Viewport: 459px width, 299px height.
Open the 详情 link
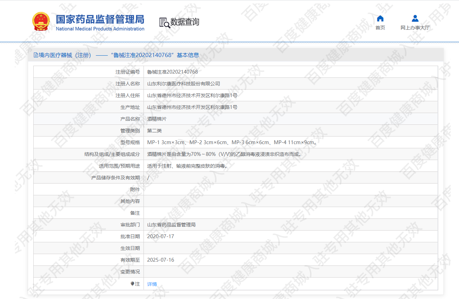point(152,284)
